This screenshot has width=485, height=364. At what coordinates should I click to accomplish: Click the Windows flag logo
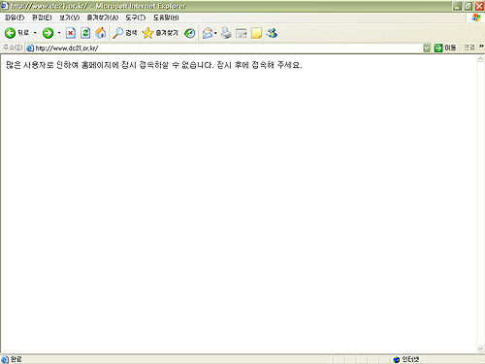tap(476, 17)
